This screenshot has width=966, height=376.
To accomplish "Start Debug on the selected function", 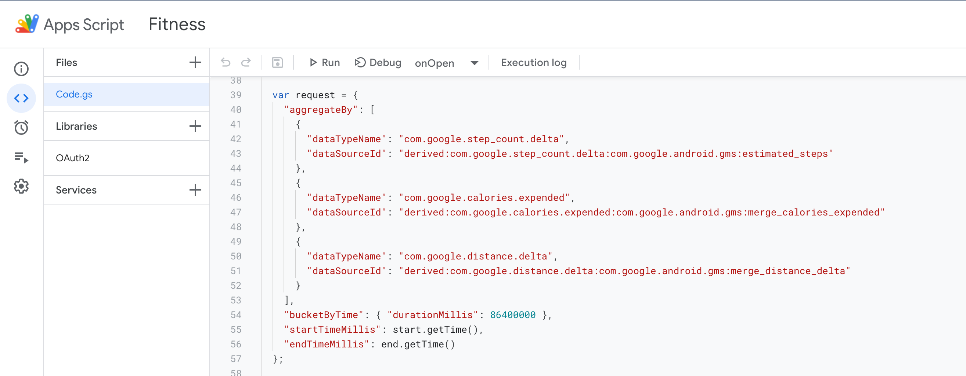I will pos(378,62).
